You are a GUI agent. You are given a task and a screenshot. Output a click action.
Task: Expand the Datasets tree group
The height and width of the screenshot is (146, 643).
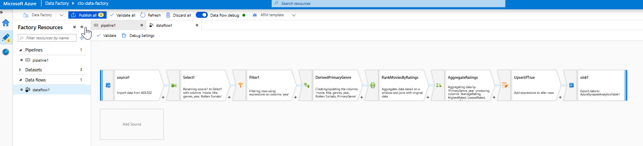pyautogui.click(x=21, y=70)
